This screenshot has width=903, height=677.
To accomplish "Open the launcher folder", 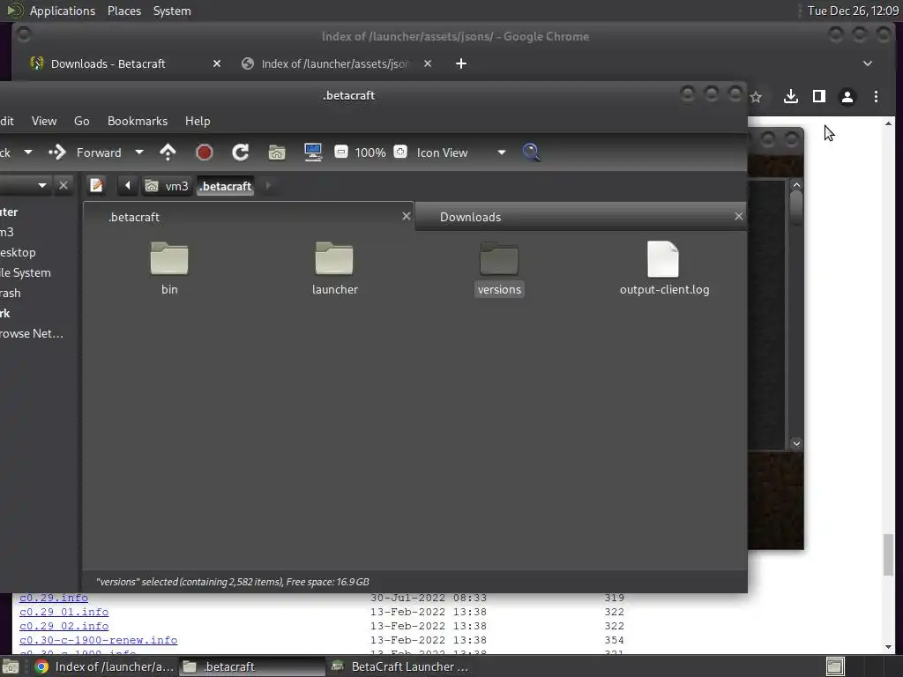I will tap(334, 268).
